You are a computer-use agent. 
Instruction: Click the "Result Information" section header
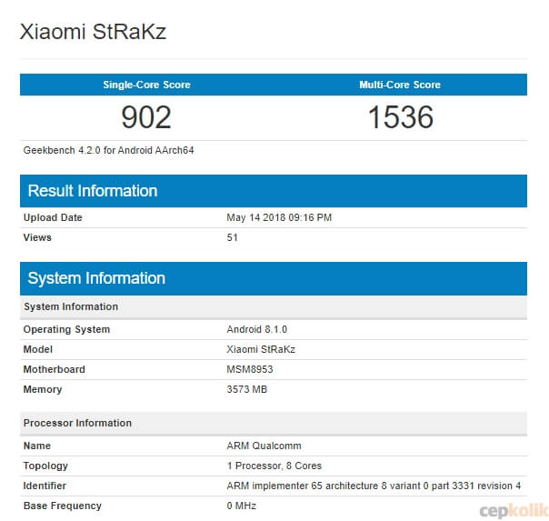pos(274,191)
